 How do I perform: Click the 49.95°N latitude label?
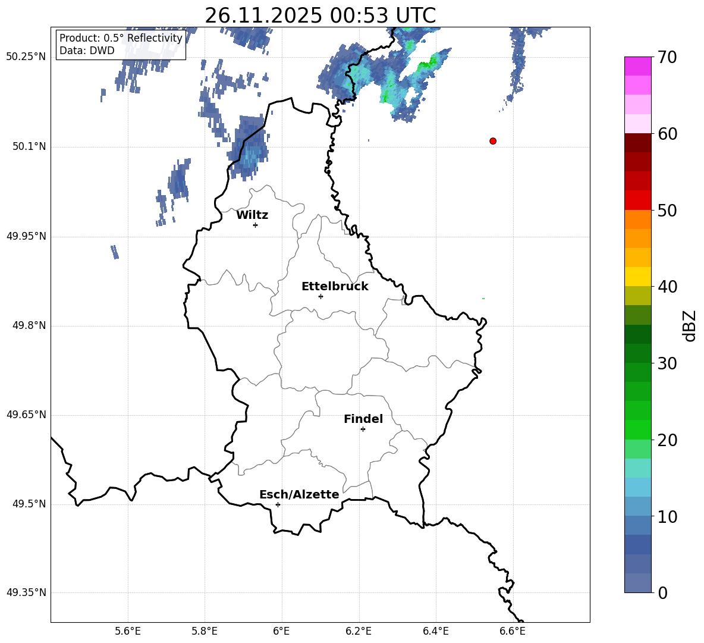[26, 236]
